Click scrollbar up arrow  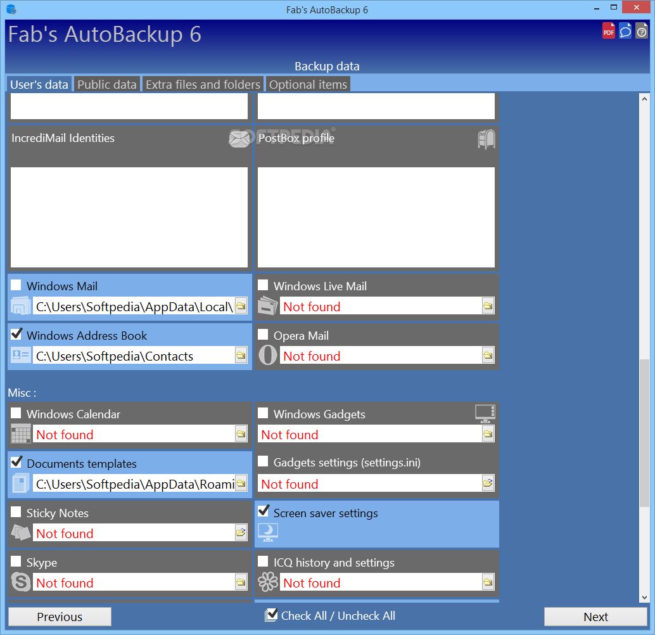click(644, 99)
